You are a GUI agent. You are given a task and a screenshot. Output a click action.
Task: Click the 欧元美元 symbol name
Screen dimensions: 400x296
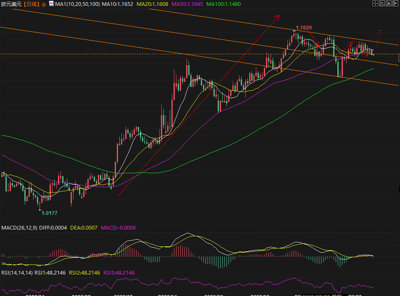11,4
